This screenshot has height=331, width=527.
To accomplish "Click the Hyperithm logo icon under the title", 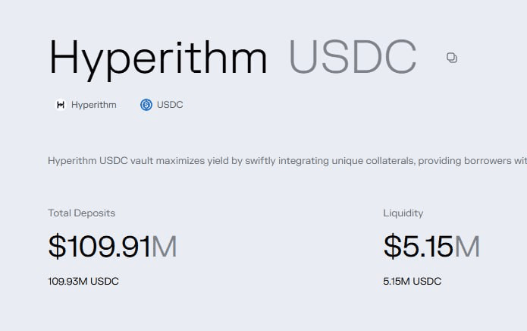I will click(x=61, y=105).
